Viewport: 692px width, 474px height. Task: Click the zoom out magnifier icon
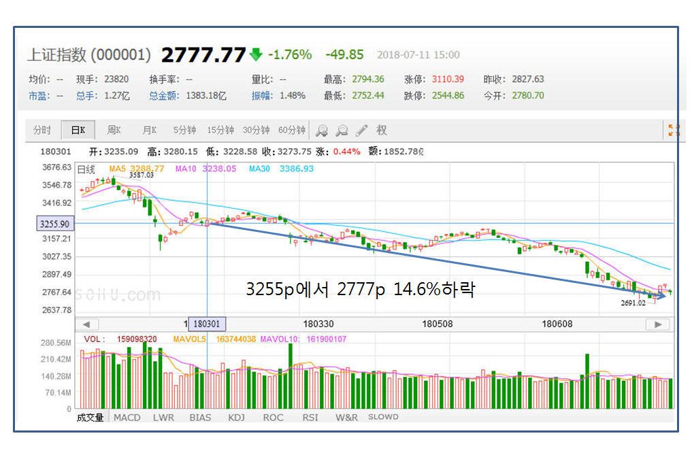tap(342, 131)
